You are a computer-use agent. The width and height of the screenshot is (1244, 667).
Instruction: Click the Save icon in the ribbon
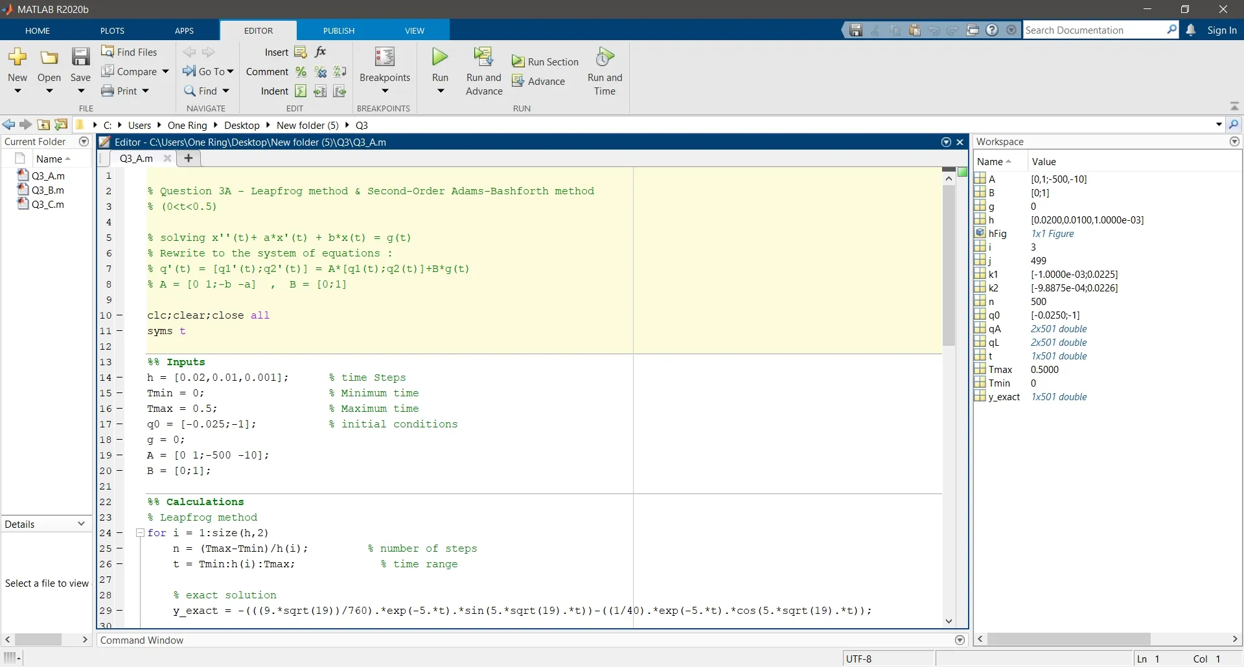coord(80,58)
